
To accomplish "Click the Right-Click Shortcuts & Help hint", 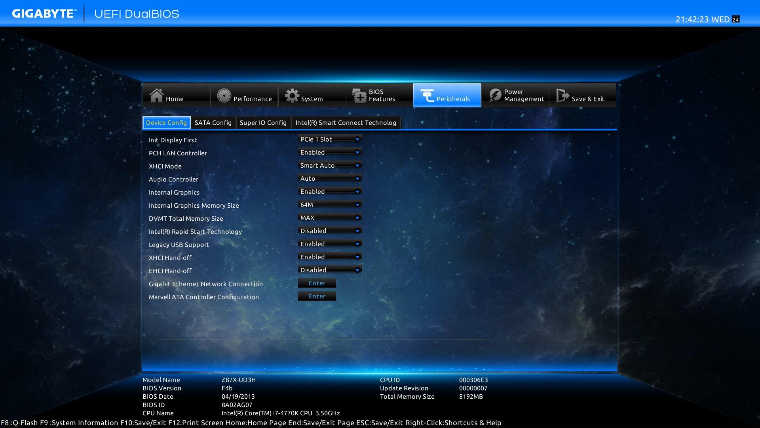I will (453, 423).
